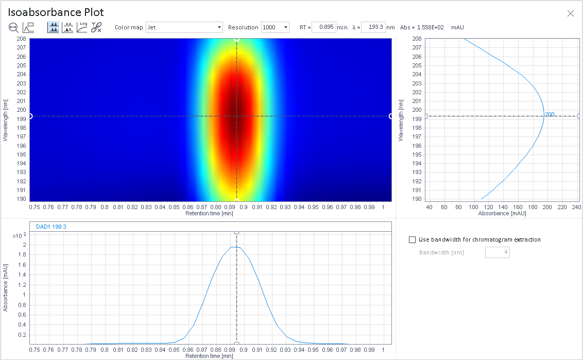Click the top handle of chromatogram time cursor

pyautogui.click(x=236, y=232)
